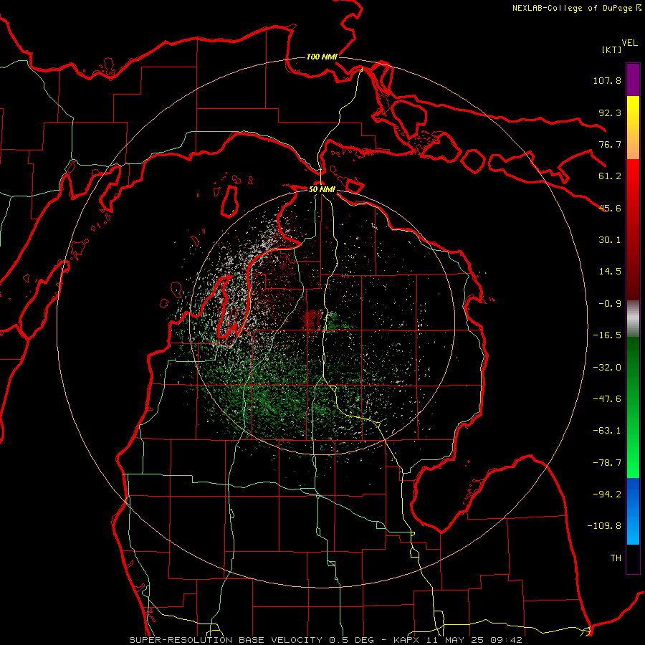Click the -32.0 scale value
The image size is (645, 645).
pyautogui.click(x=607, y=368)
